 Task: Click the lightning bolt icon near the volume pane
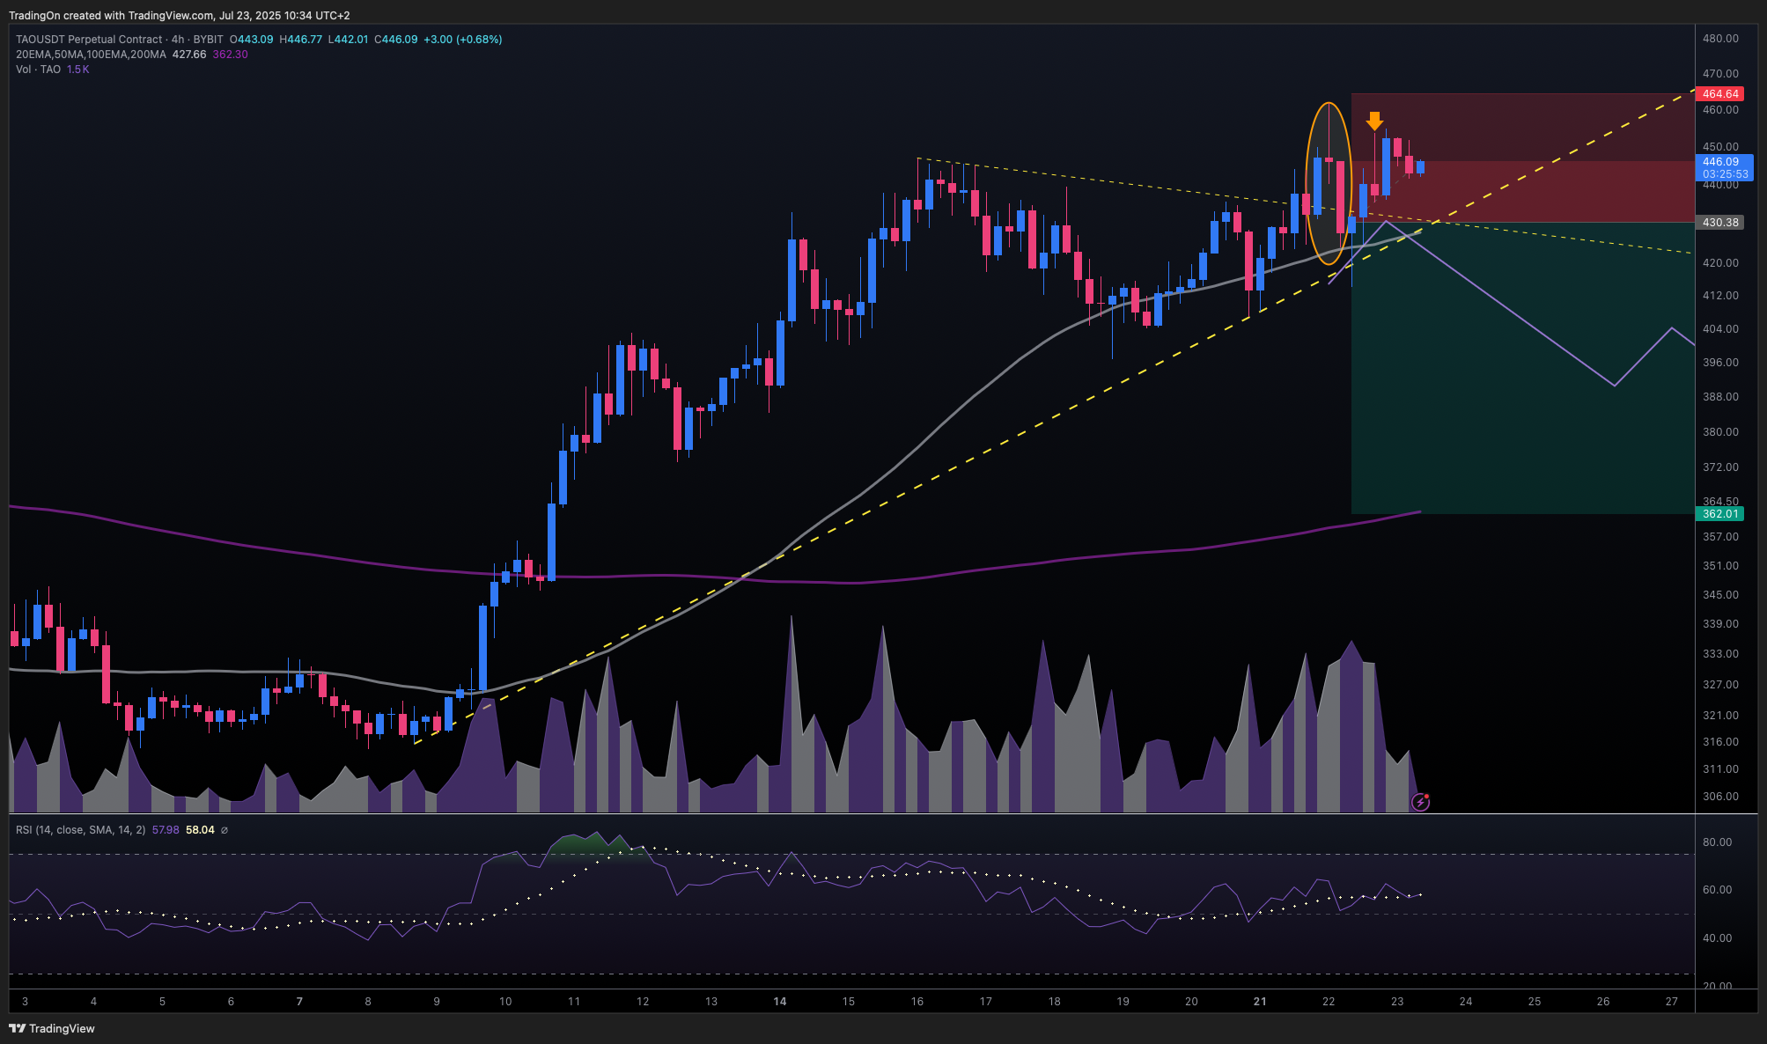1420,802
